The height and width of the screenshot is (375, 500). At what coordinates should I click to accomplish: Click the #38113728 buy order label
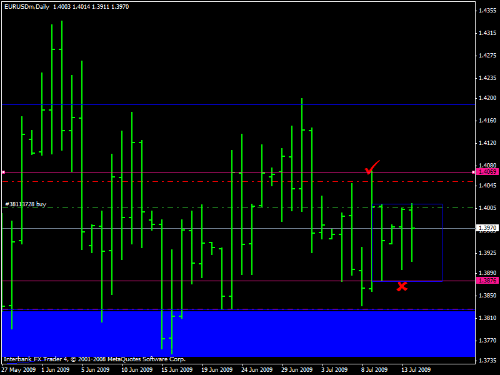click(x=26, y=204)
